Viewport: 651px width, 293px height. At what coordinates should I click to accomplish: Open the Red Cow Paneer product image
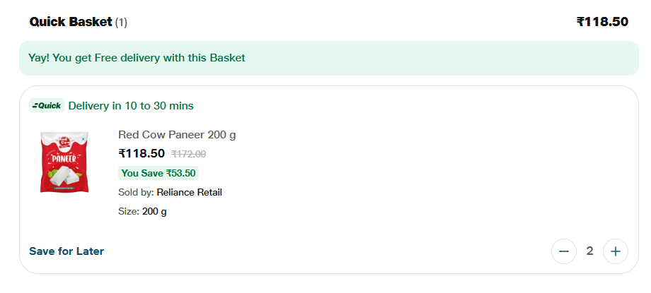point(64,162)
